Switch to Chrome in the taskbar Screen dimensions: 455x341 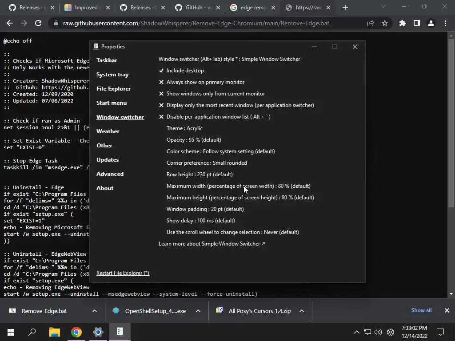point(76,332)
